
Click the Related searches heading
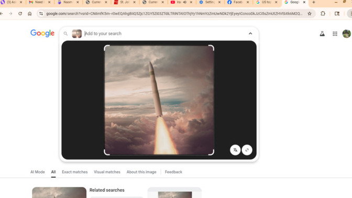coord(107,190)
